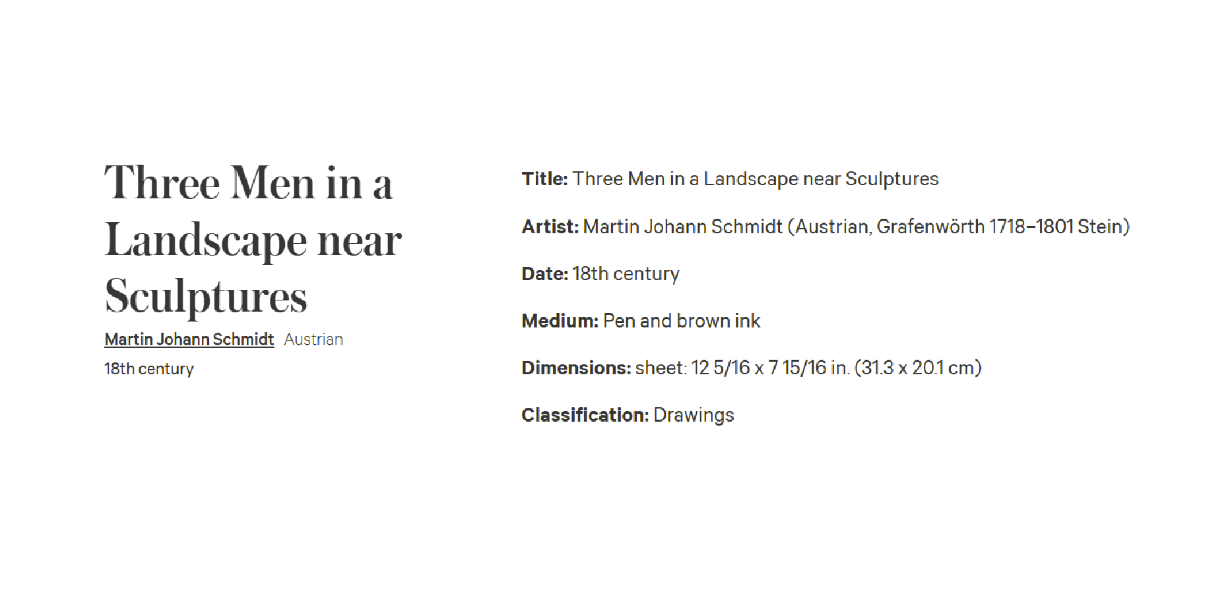
Task: Click the 31.3 x 20.1 cm measurement
Action: [918, 368]
